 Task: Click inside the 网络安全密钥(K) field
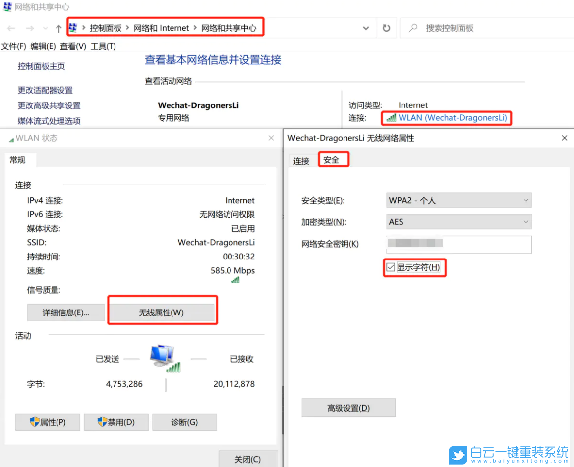coord(458,244)
